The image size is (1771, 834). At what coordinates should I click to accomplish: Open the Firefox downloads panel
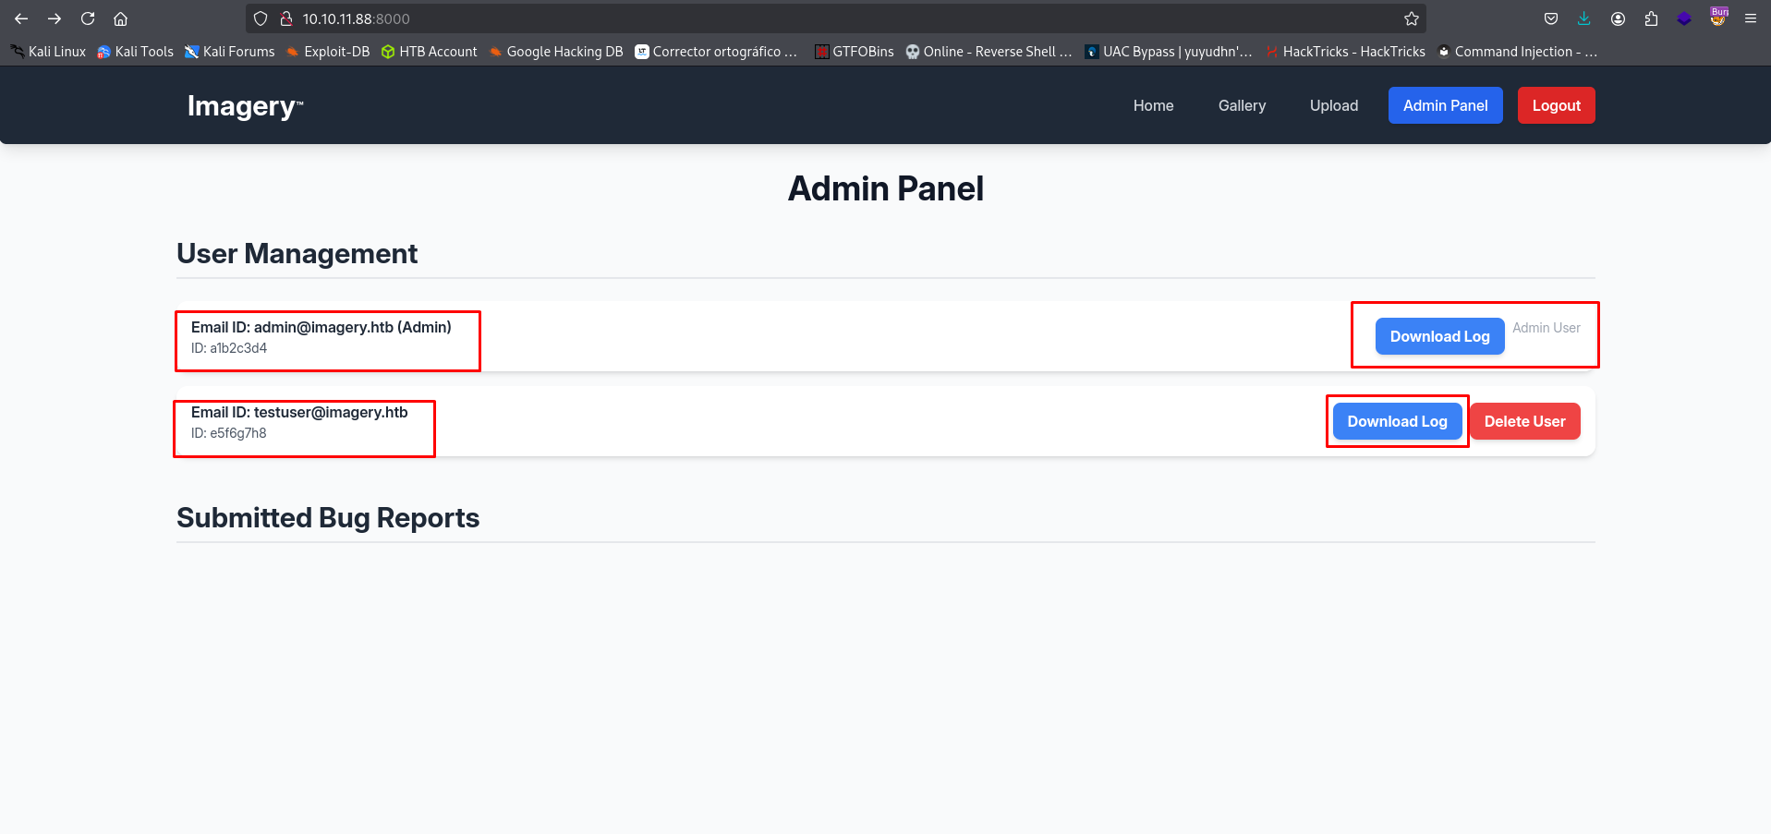pos(1584,18)
